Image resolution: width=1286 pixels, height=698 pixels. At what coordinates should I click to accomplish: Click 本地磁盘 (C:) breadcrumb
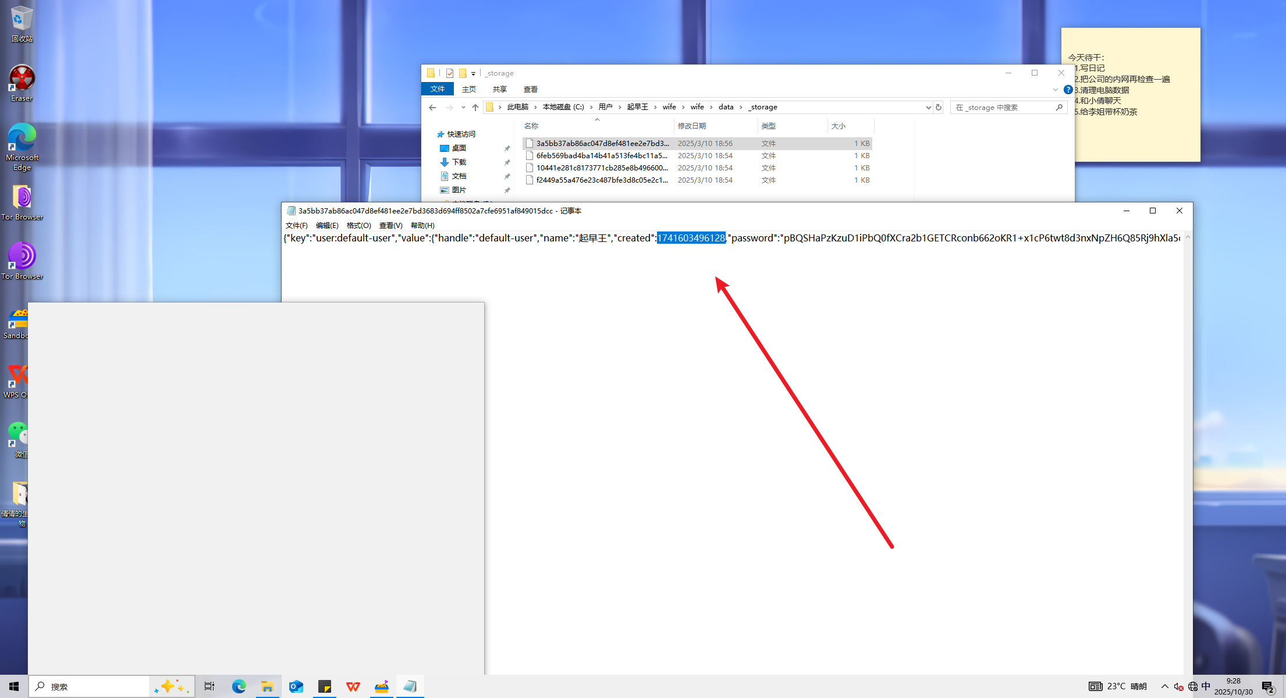pyautogui.click(x=563, y=107)
